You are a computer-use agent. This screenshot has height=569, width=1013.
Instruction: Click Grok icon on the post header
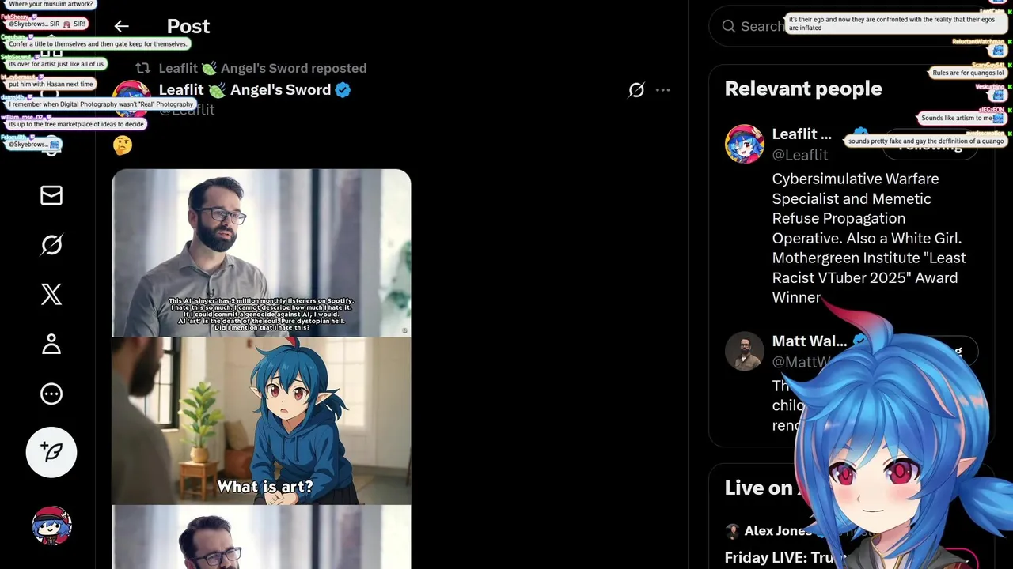tap(636, 90)
